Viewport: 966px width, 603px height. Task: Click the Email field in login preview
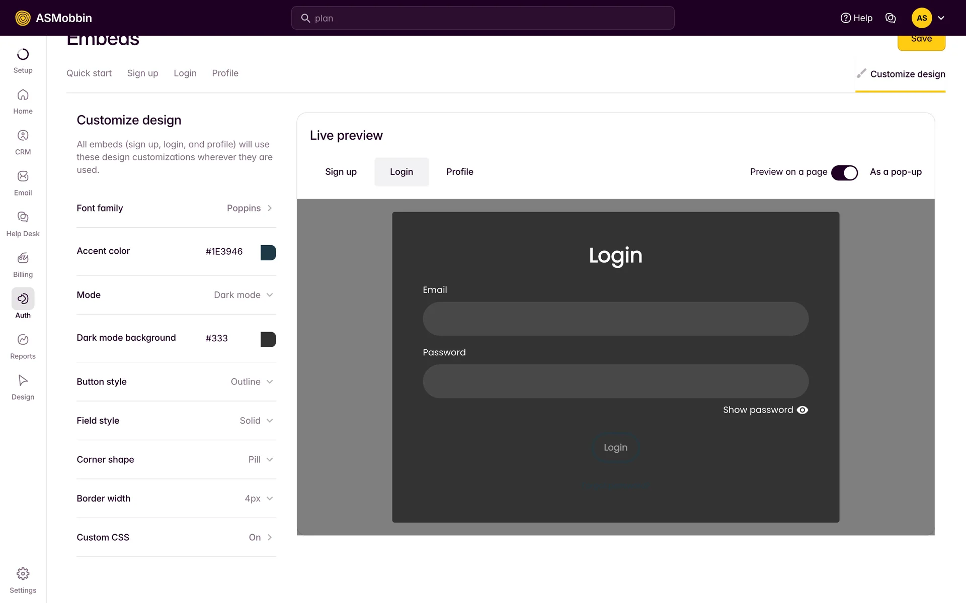click(x=615, y=319)
